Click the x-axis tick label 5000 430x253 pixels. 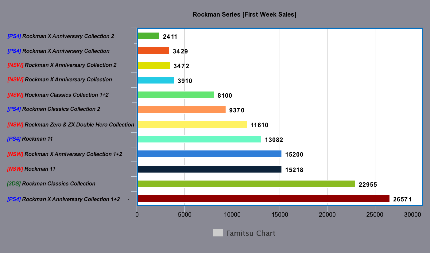[x=184, y=215]
